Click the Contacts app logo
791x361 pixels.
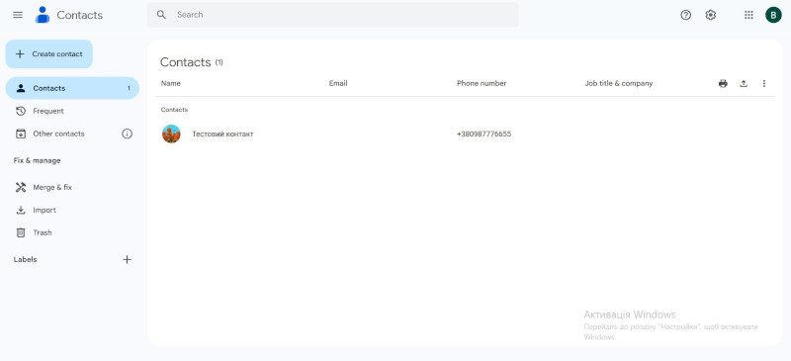43,15
